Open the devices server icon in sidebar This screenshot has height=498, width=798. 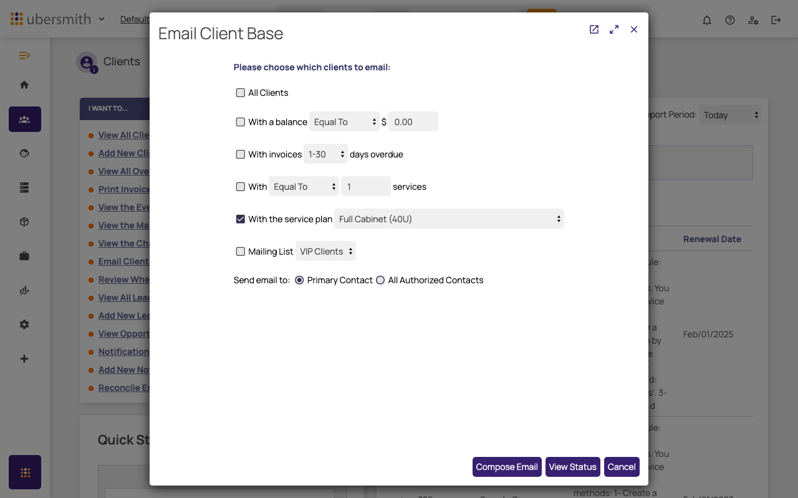coord(24,187)
